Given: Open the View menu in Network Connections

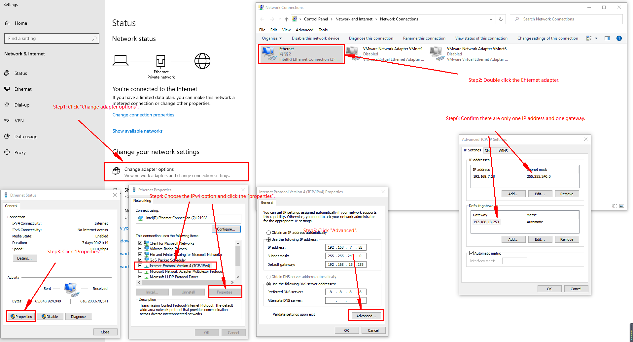Looking at the screenshot, I should tap(286, 30).
